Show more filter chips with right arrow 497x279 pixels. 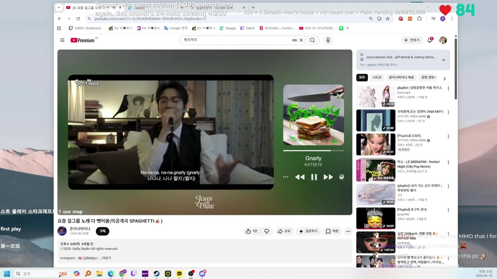tap(445, 79)
